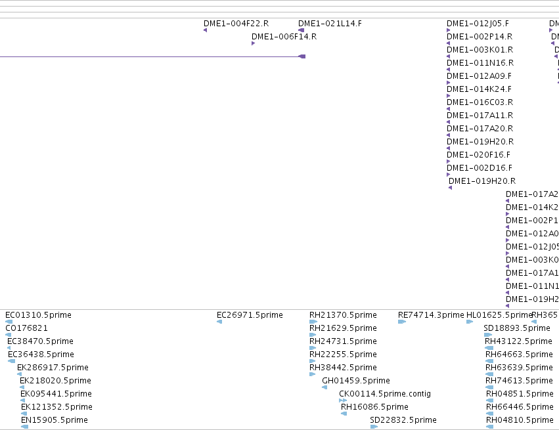Screen dimensions: 559x430
Task: Select RH63639.5prime label
Action: click(x=519, y=368)
